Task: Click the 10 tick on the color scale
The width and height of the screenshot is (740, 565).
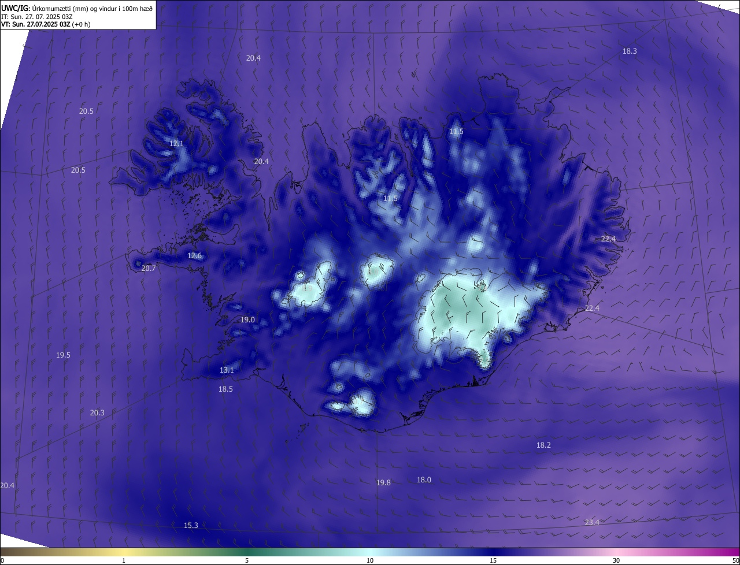Action: click(370, 560)
